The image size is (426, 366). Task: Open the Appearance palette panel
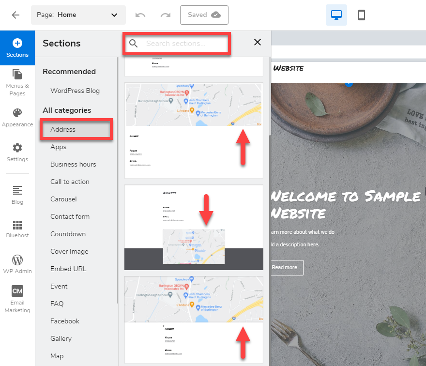point(17,118)
